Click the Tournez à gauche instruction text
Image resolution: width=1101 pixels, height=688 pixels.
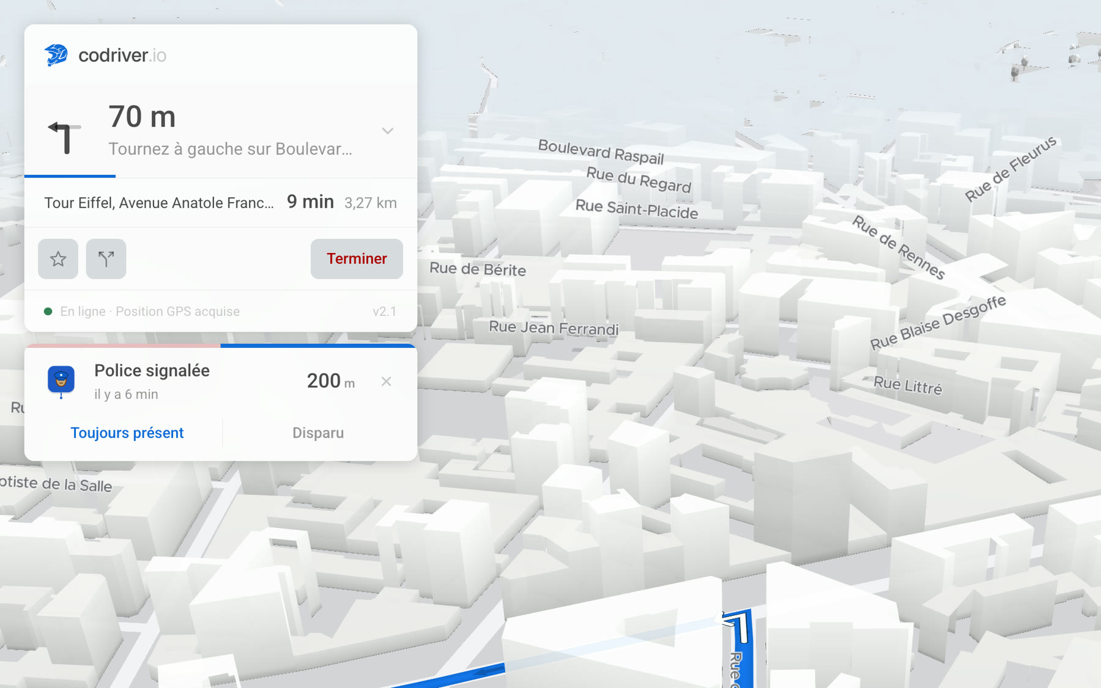coord(230,149)
